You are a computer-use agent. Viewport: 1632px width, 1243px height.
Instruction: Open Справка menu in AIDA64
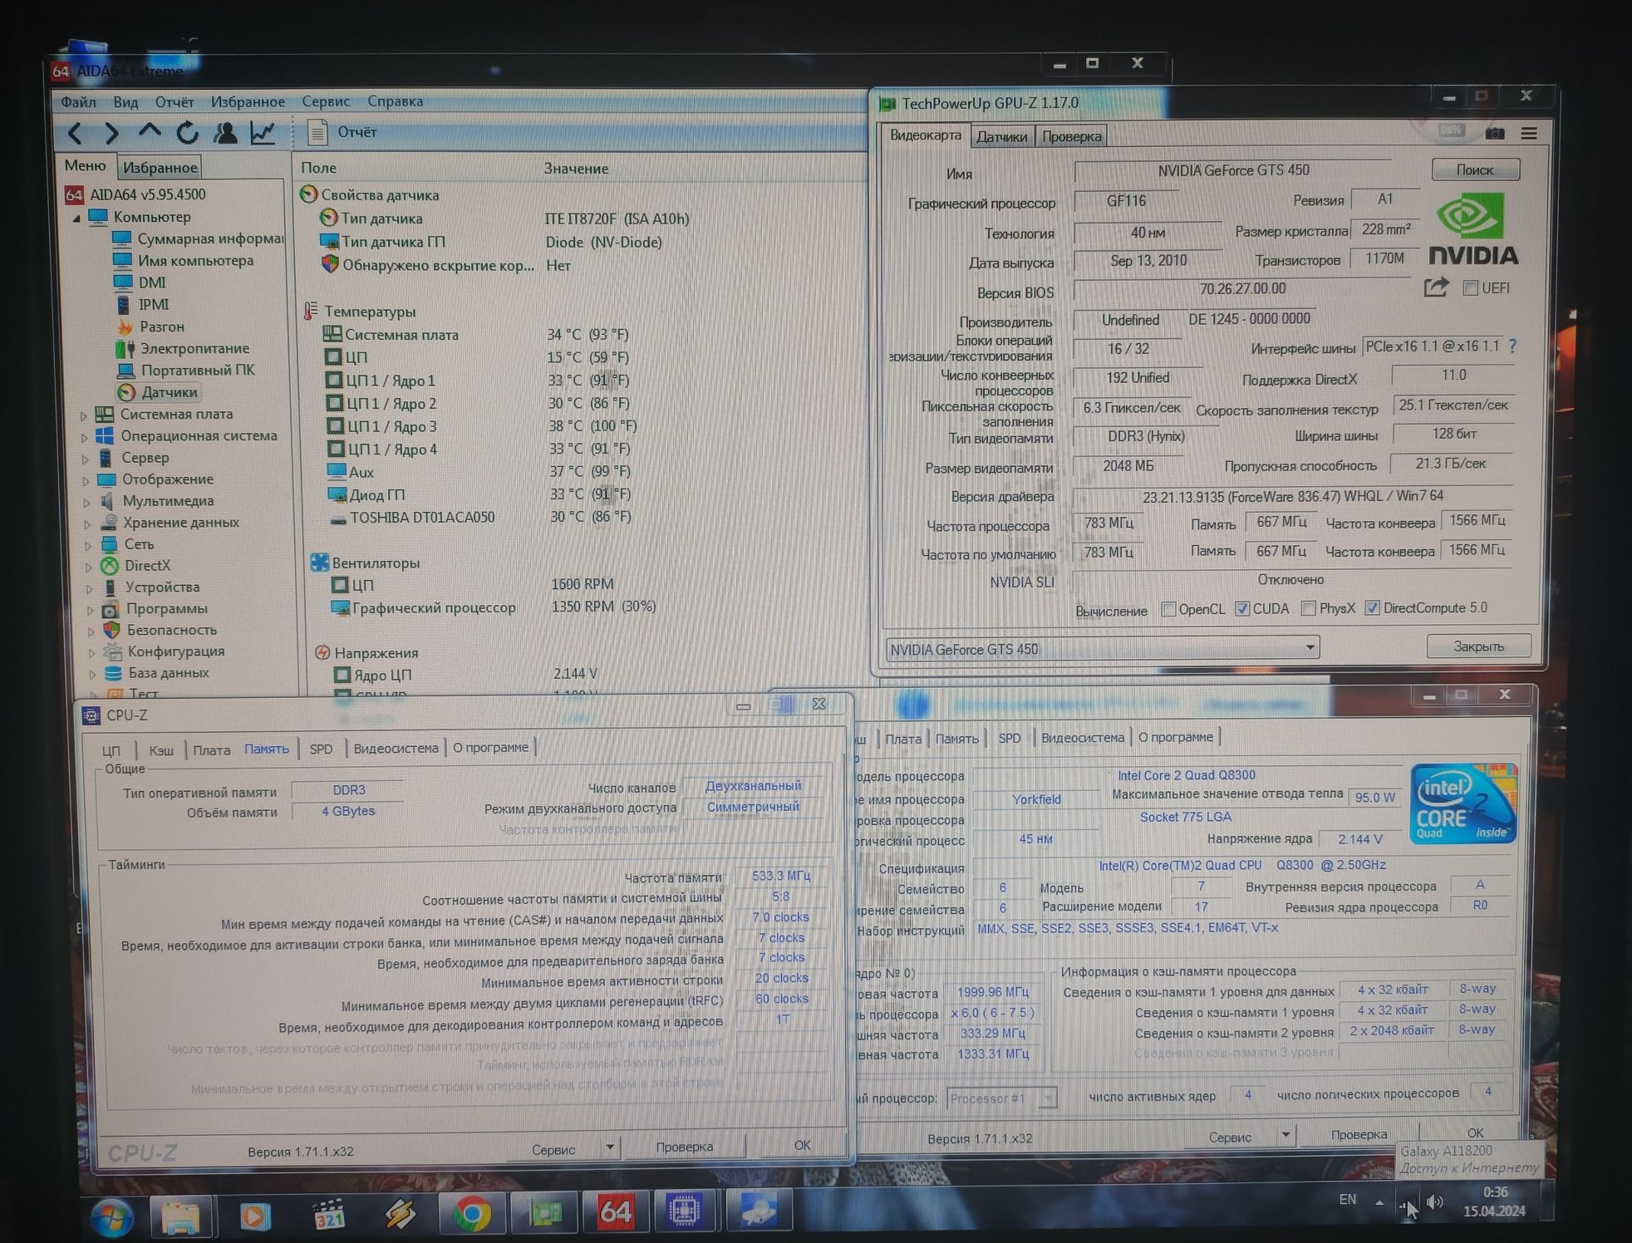click(395, 101)
